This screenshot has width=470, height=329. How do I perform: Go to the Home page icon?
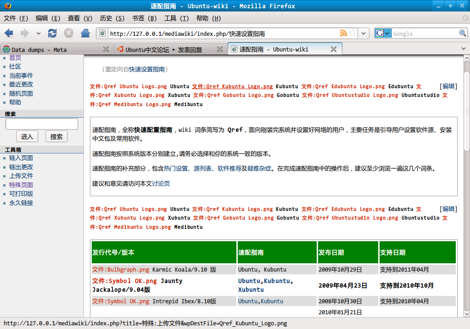[85, 33]
